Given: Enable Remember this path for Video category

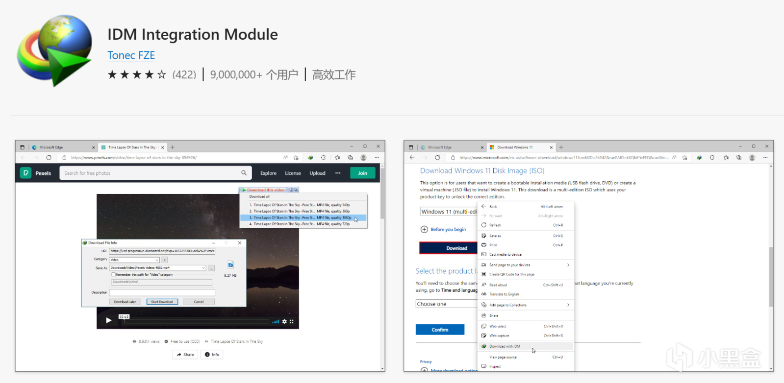Looking at the screenshot, I should point(113,275).
